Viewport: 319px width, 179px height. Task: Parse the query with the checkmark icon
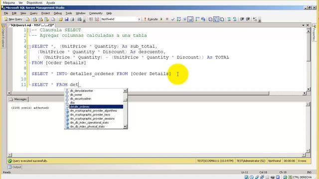173,19
